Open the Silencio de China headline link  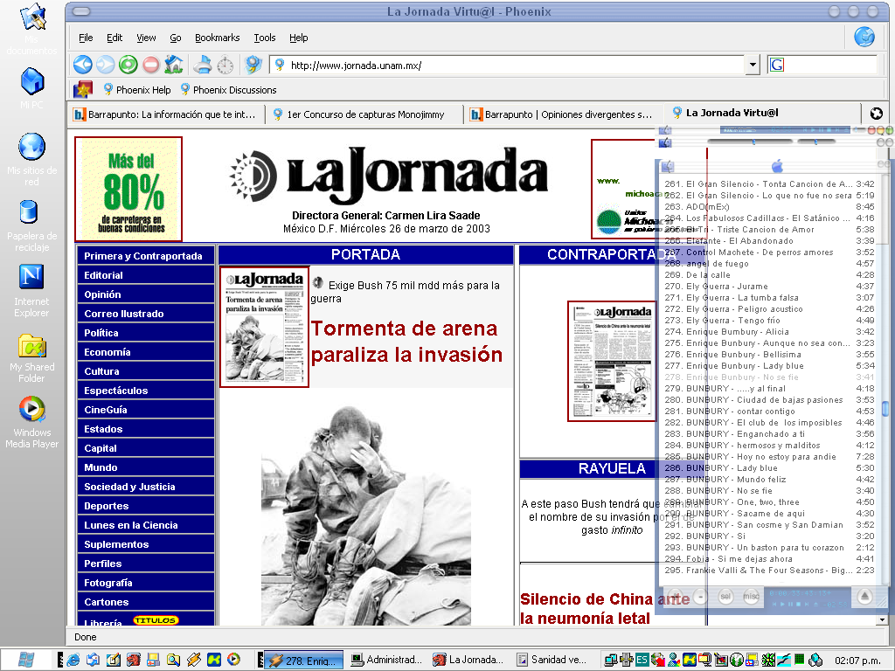click(605, 608)
